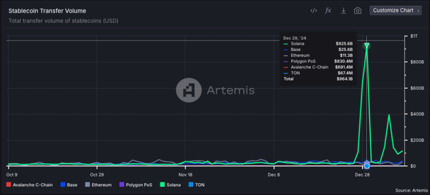This screenshot has height=195, width=430.
Task: Click the Oct 29 axis label
Action: click(97, 175)
